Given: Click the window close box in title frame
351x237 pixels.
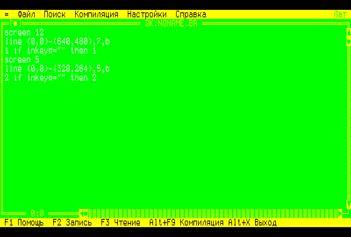Looking at the screenshot, I should click(x=15, y=24).
